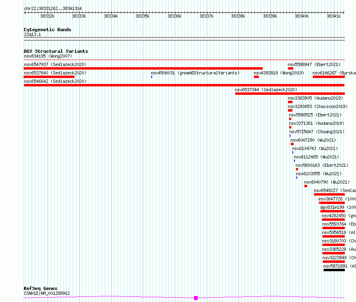356x302 pixels.
Task: Click the blue marker under nsv6103955
Action: 297,178
